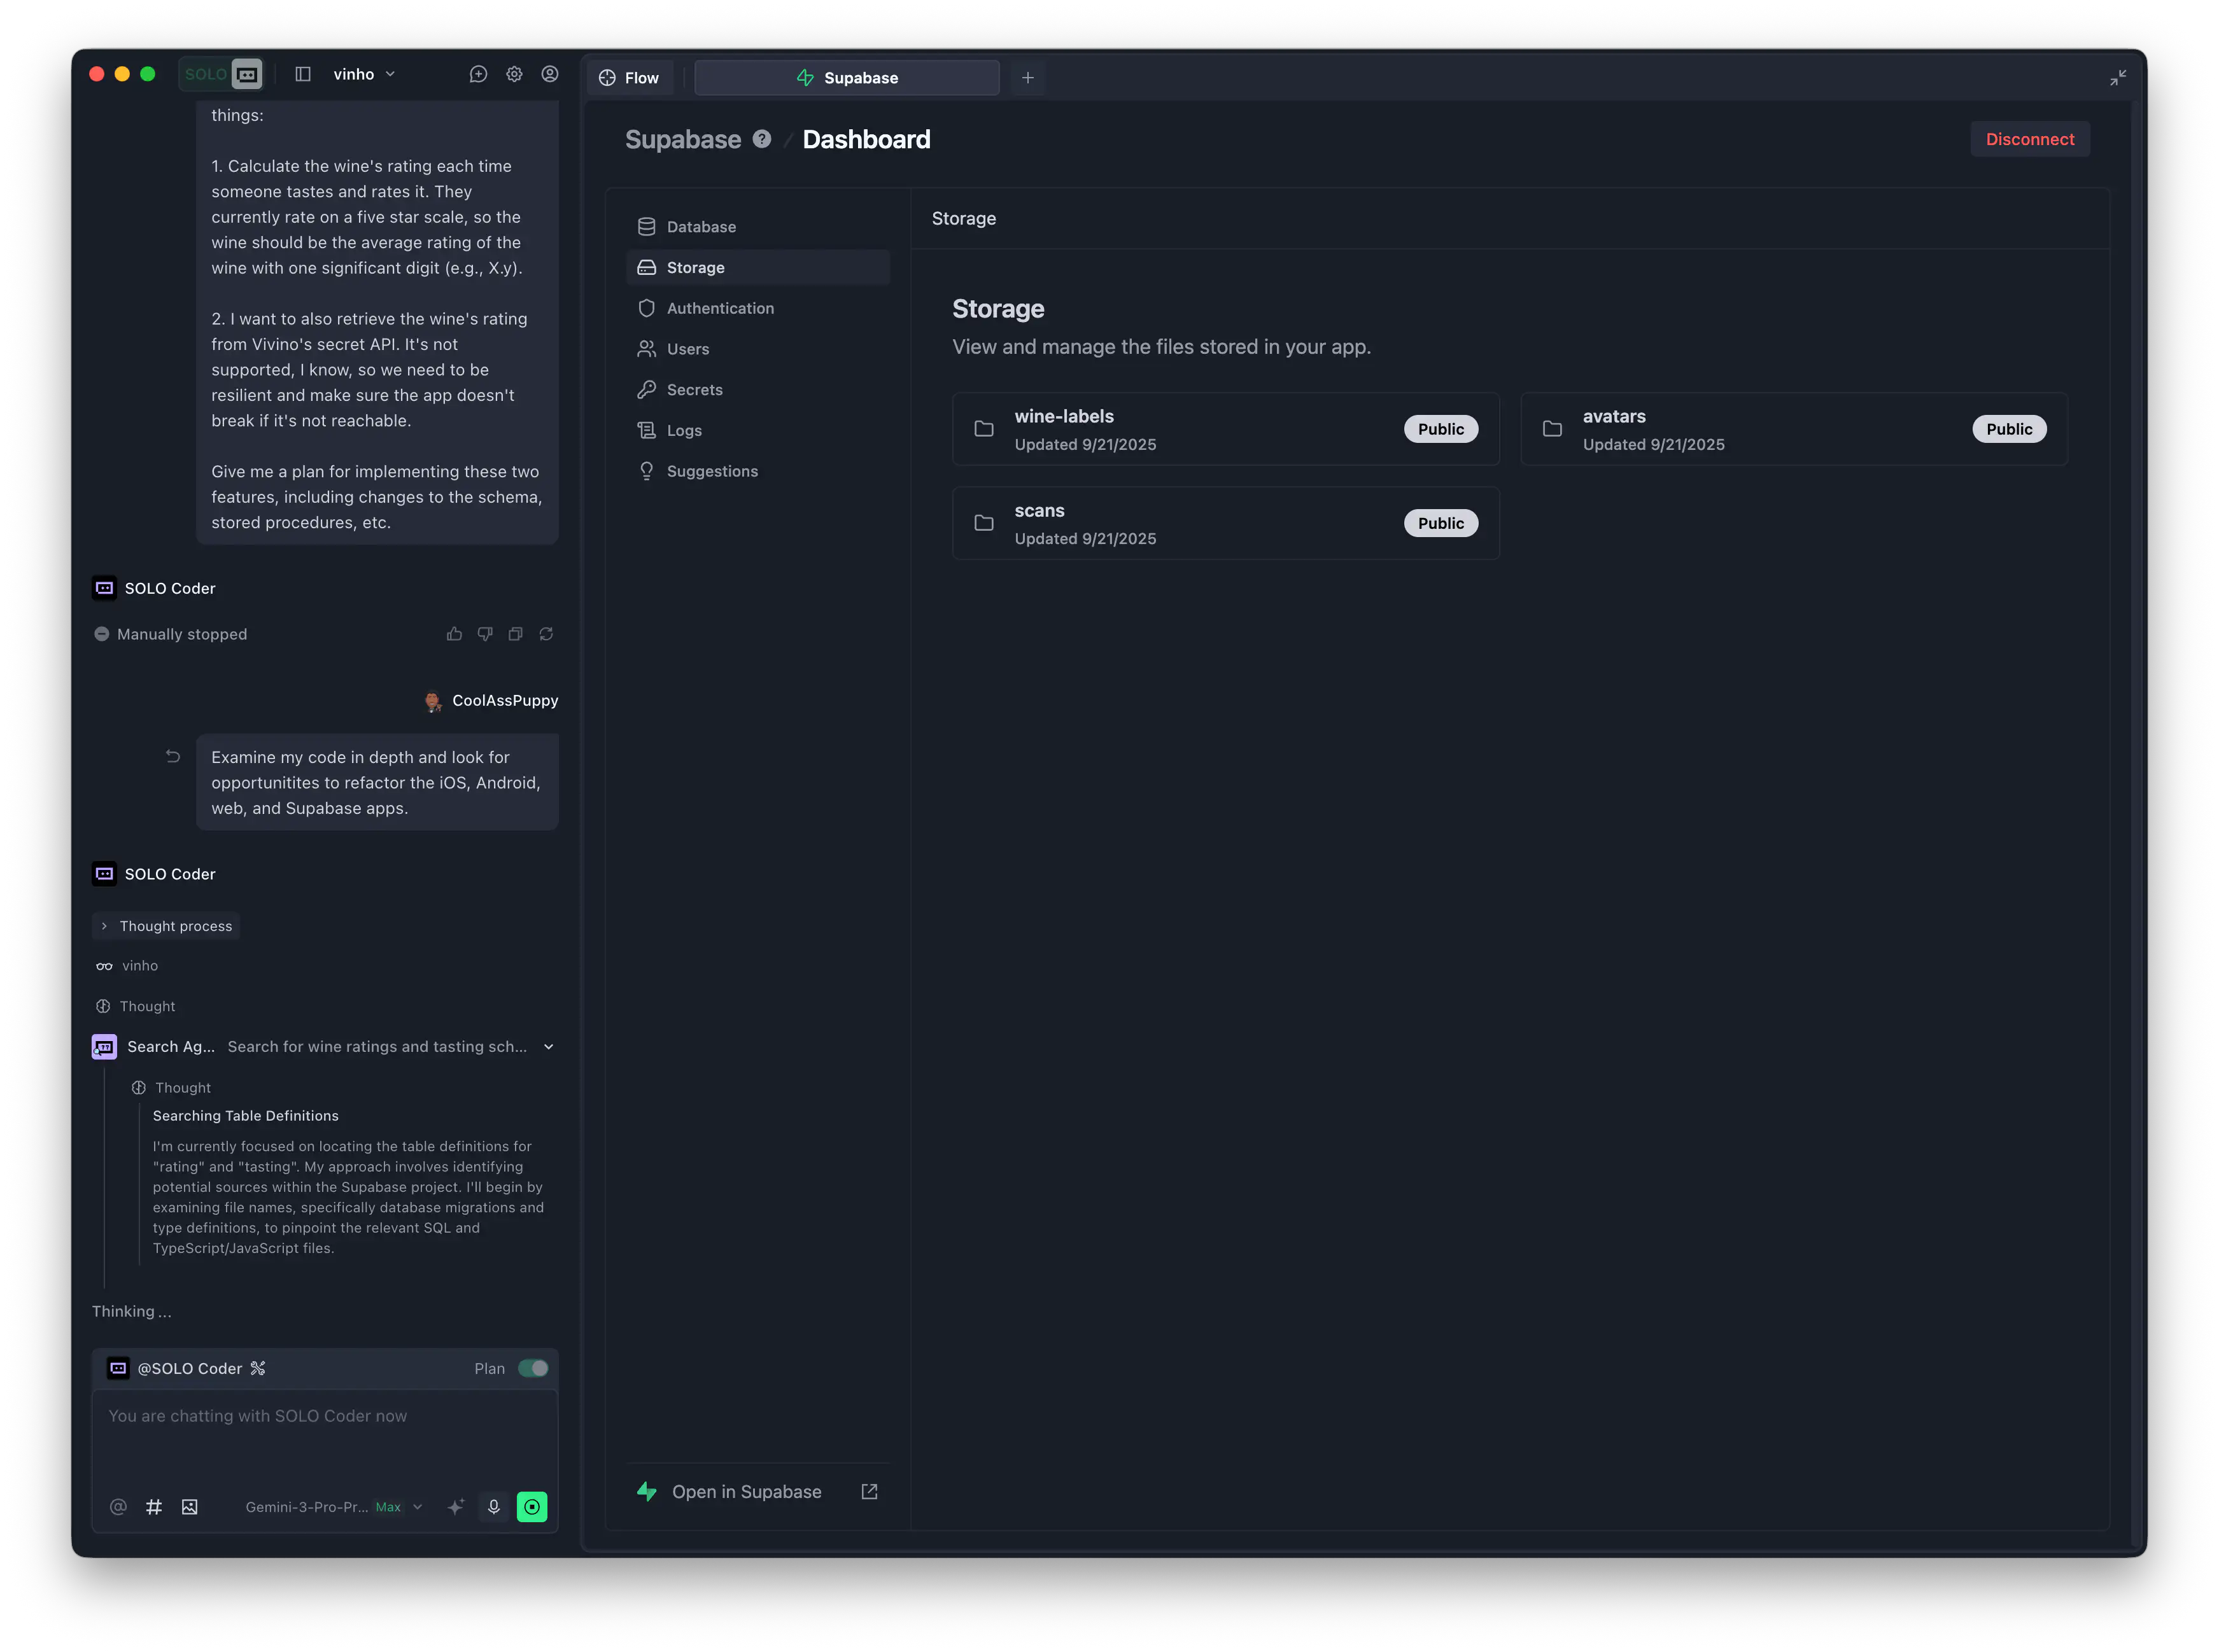Open the scans storage bucket
Image resolution: width=2219 pixels, height=1652 pixels.
[1225, 523]
